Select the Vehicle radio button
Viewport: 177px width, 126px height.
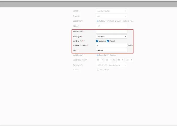pos(98,21)
